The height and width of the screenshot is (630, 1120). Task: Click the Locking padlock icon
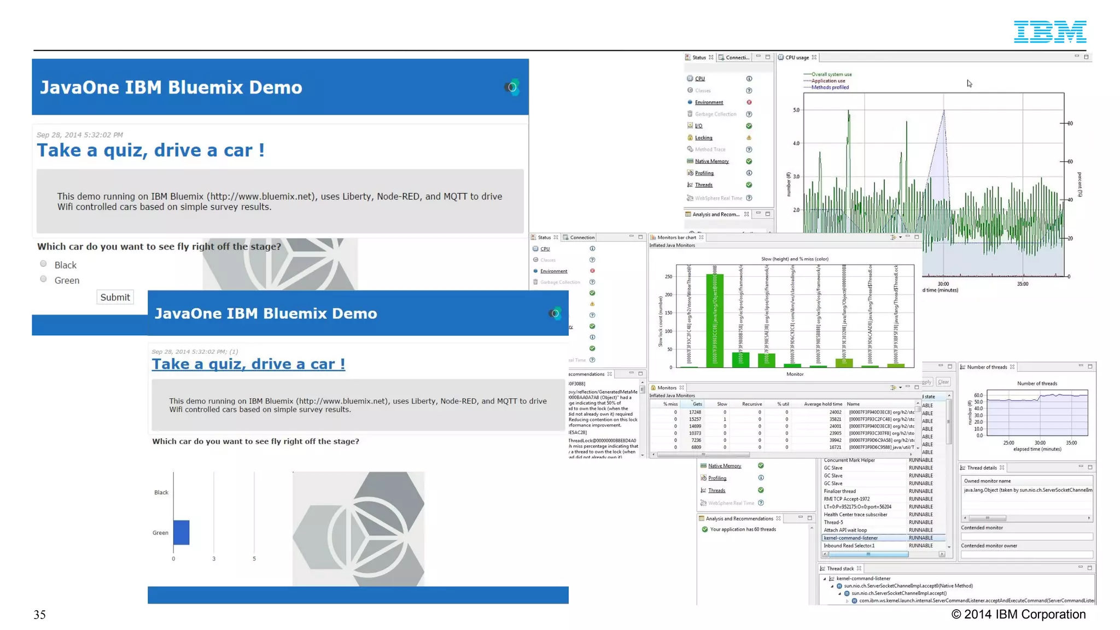(x=690, y=138)
